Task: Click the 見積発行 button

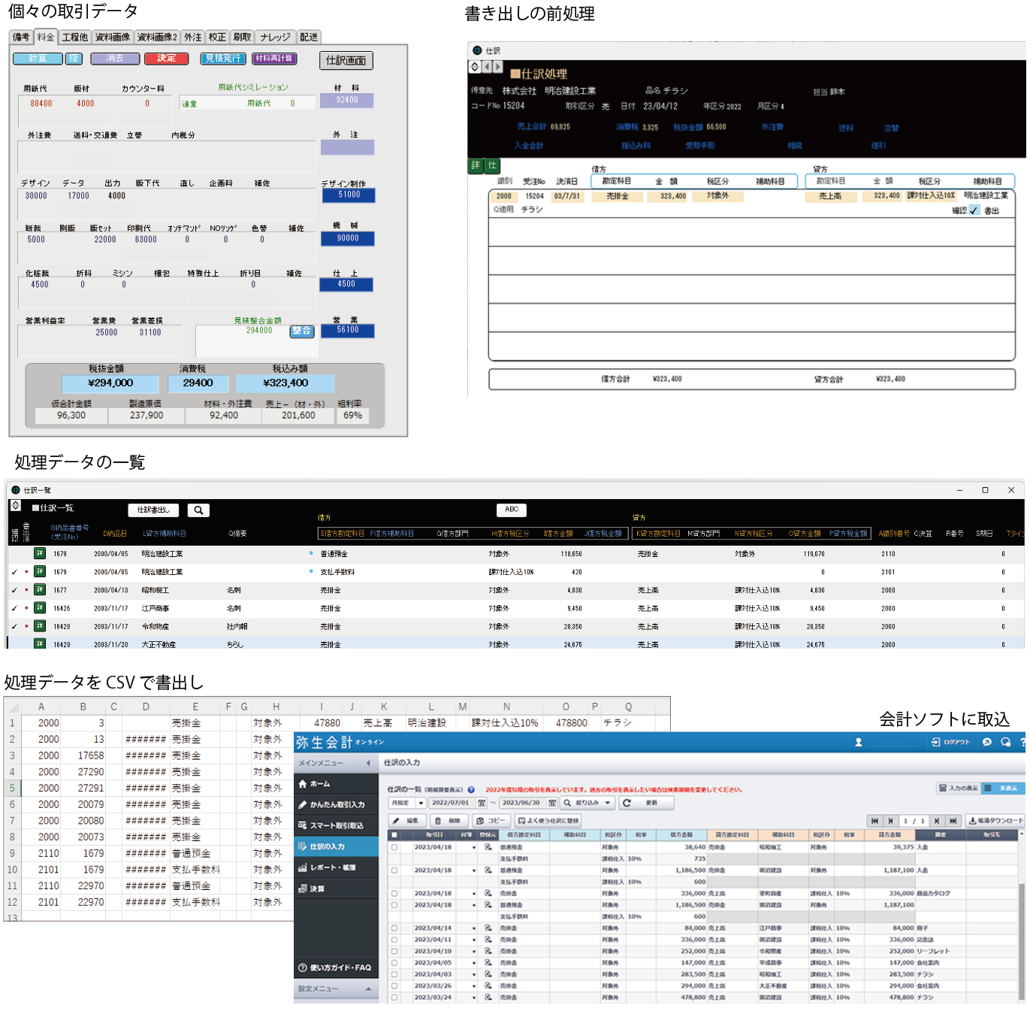Action: click(x=223, y=58)
